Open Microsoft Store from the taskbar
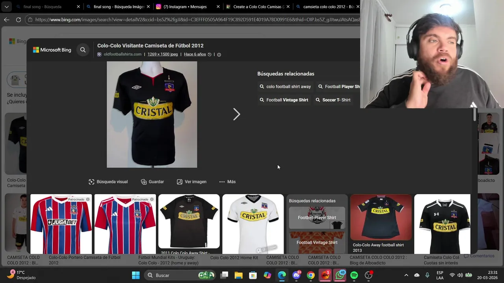 click(x=253, y=275)
